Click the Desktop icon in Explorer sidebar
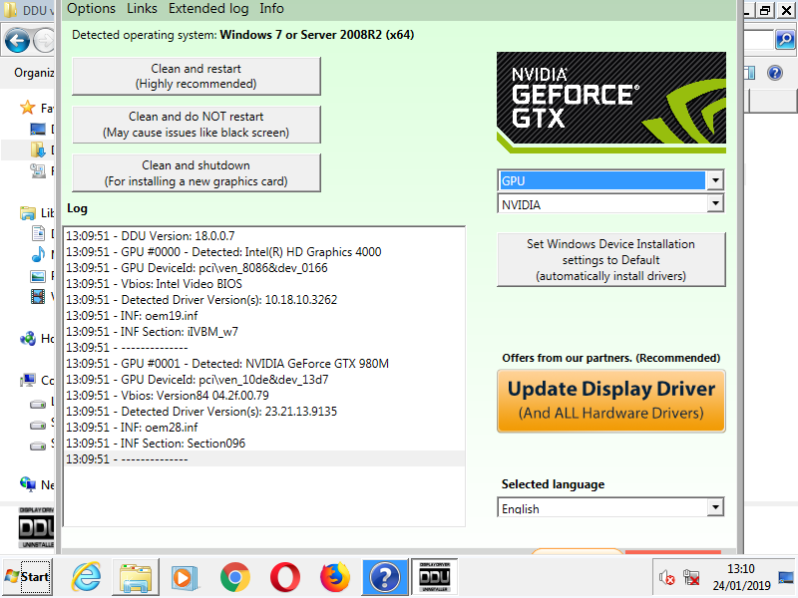The width and height of the screenshot is (798, 598). tap(38, 129)
